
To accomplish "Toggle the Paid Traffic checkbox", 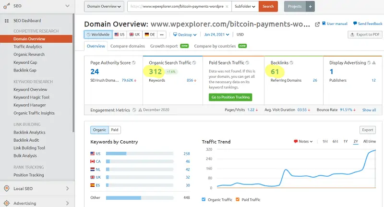I will [238, 199].
